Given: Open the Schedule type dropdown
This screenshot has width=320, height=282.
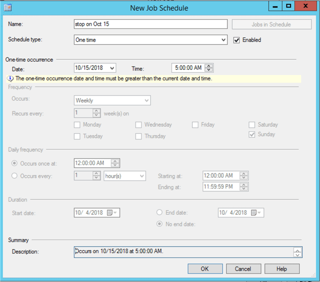Looking at the screenshot, I should click(x=223, y=40).
